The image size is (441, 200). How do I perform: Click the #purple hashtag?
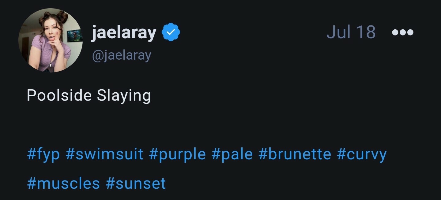[x=177, y=154]
